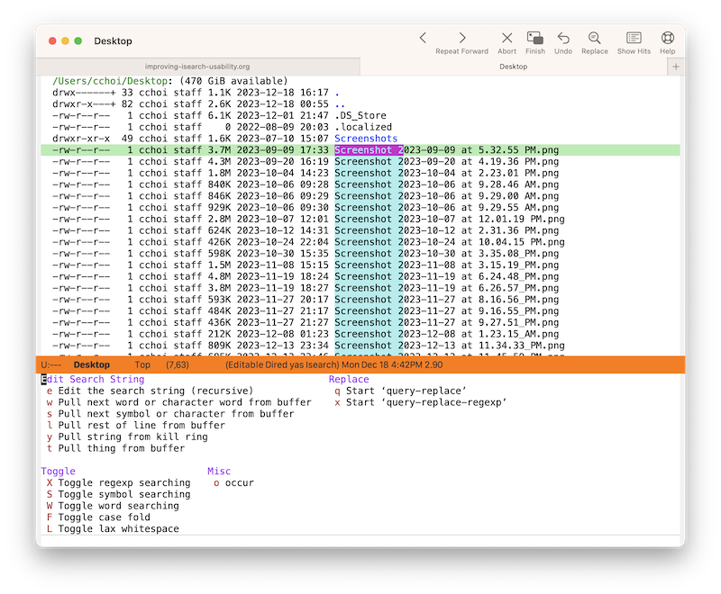
Task: Click the Replace toolbar icon
Action: click(594, 38)
